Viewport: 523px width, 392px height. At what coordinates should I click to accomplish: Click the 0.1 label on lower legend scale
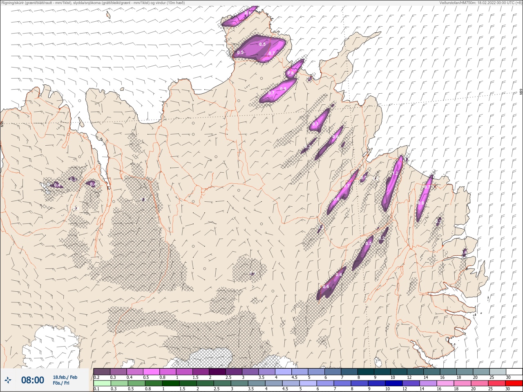pos(96,389)
